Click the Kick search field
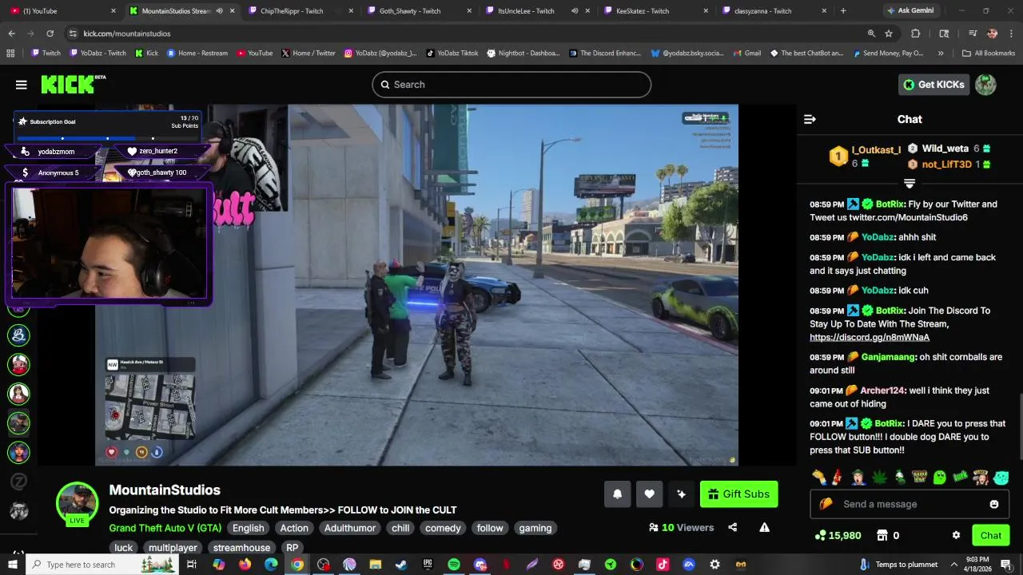Viewport: 1023px width, 575px height. (511, 85)
